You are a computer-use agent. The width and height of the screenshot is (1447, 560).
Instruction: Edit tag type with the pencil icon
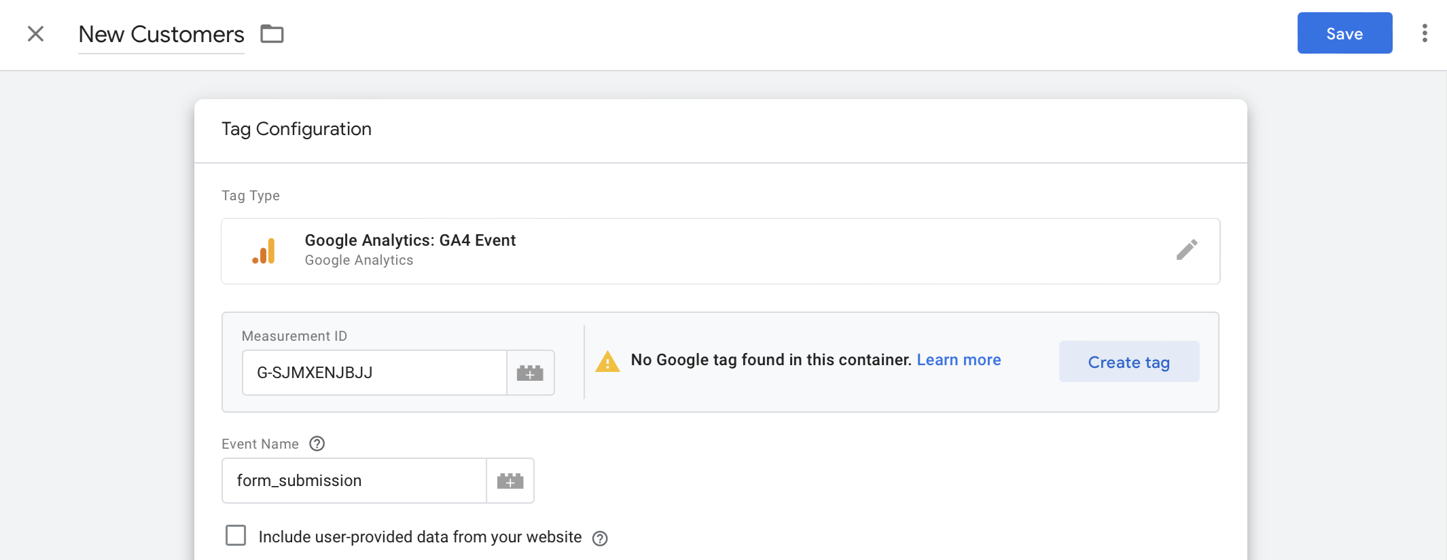[x=1187, y=250]
